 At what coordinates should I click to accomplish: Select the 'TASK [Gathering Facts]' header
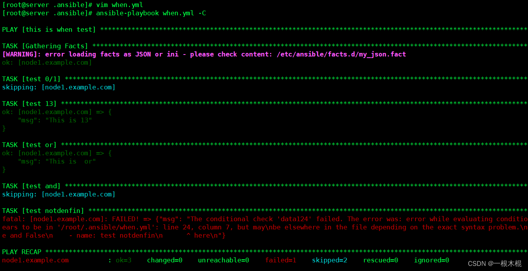coord(45,46)
